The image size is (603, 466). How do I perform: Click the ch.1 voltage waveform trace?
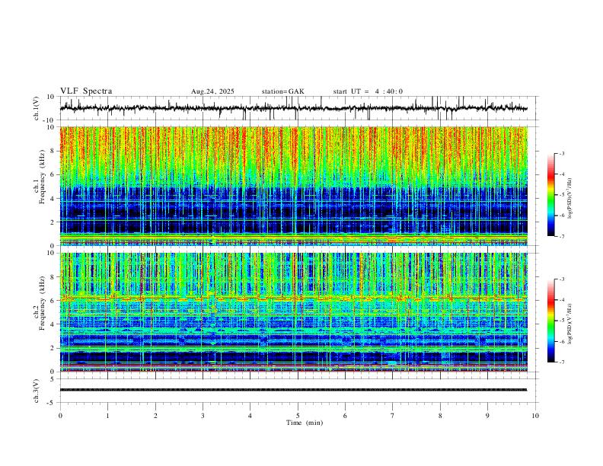(x=293, y=108)
